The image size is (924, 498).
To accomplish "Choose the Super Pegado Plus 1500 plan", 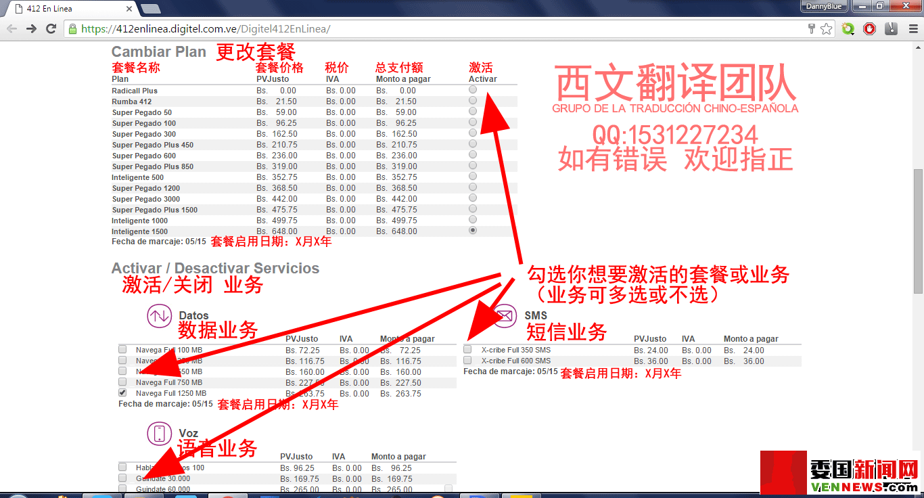I will pos(473,209).
